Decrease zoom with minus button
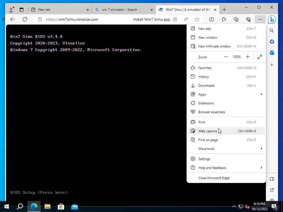Image resolution: width=283 pixels, height=212 pixels. pyautogui.click(x=226, y=57)
